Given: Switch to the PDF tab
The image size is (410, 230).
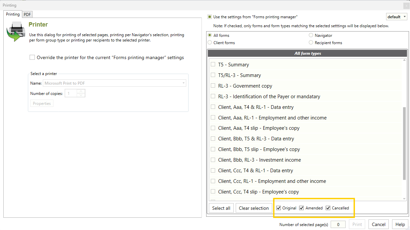Looking at the screenshot, I should [x=27, y=14].
